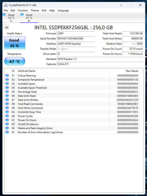Open the Language menu
This screenshot has height=196, width=147.
point(63,10)
